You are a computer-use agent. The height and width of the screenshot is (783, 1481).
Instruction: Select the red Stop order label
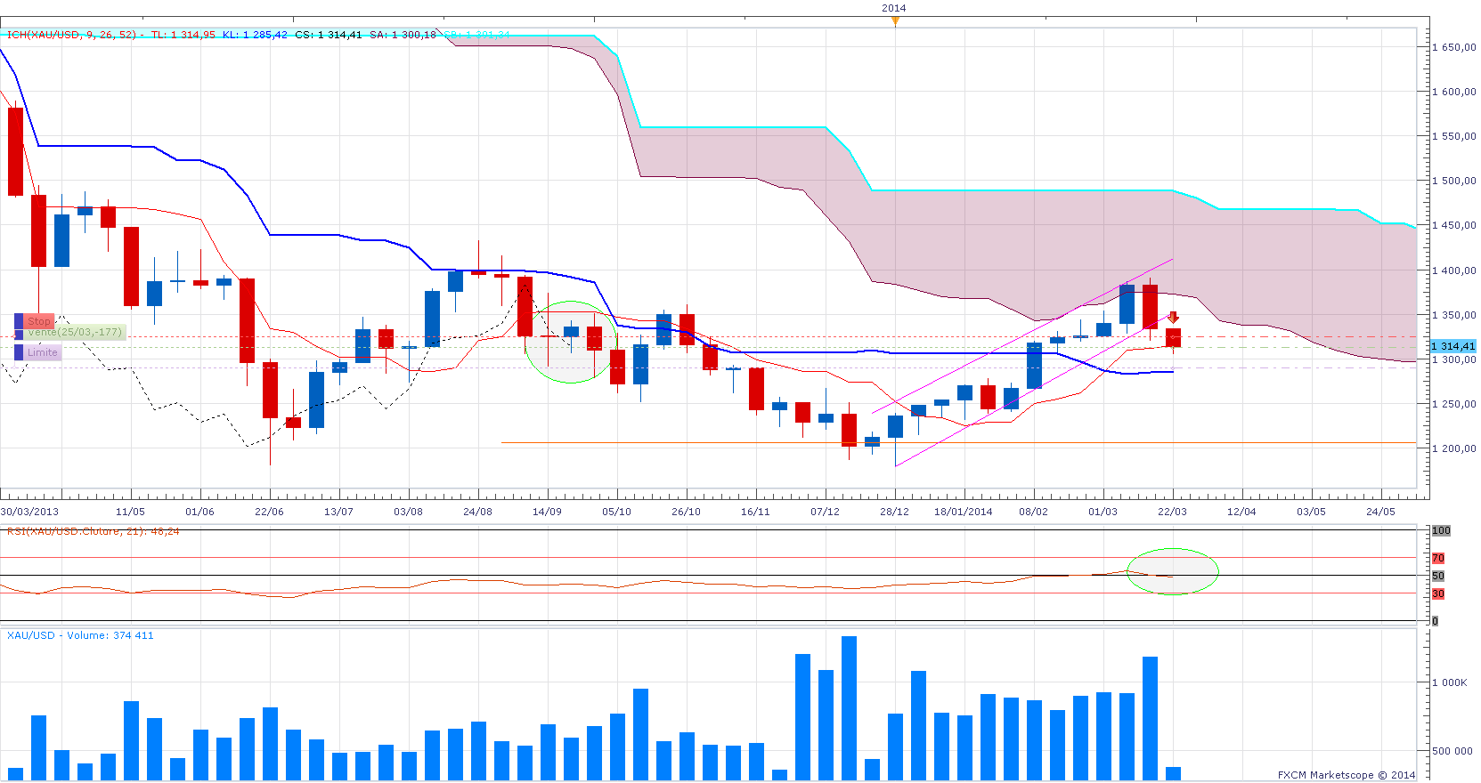pos(35,321)
